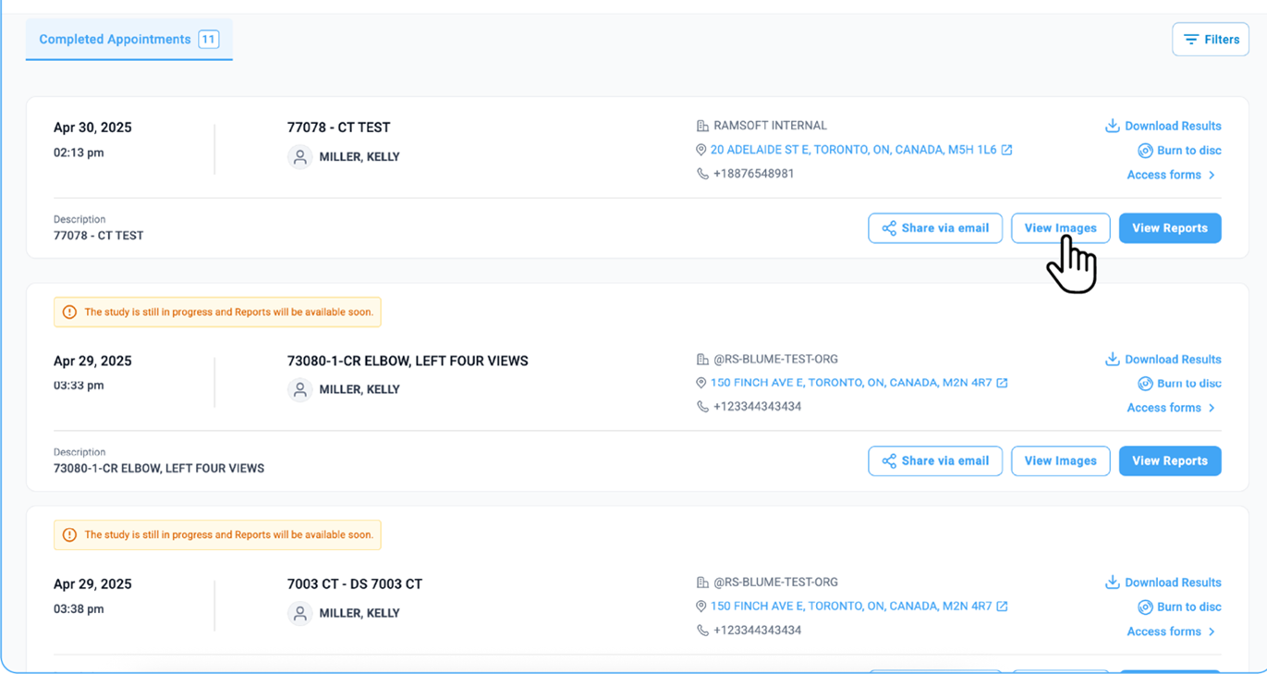Click the warning icon above the elbow study
Image resolution: width=1267 pixels, height=674 pixels.
click(69, 312)
